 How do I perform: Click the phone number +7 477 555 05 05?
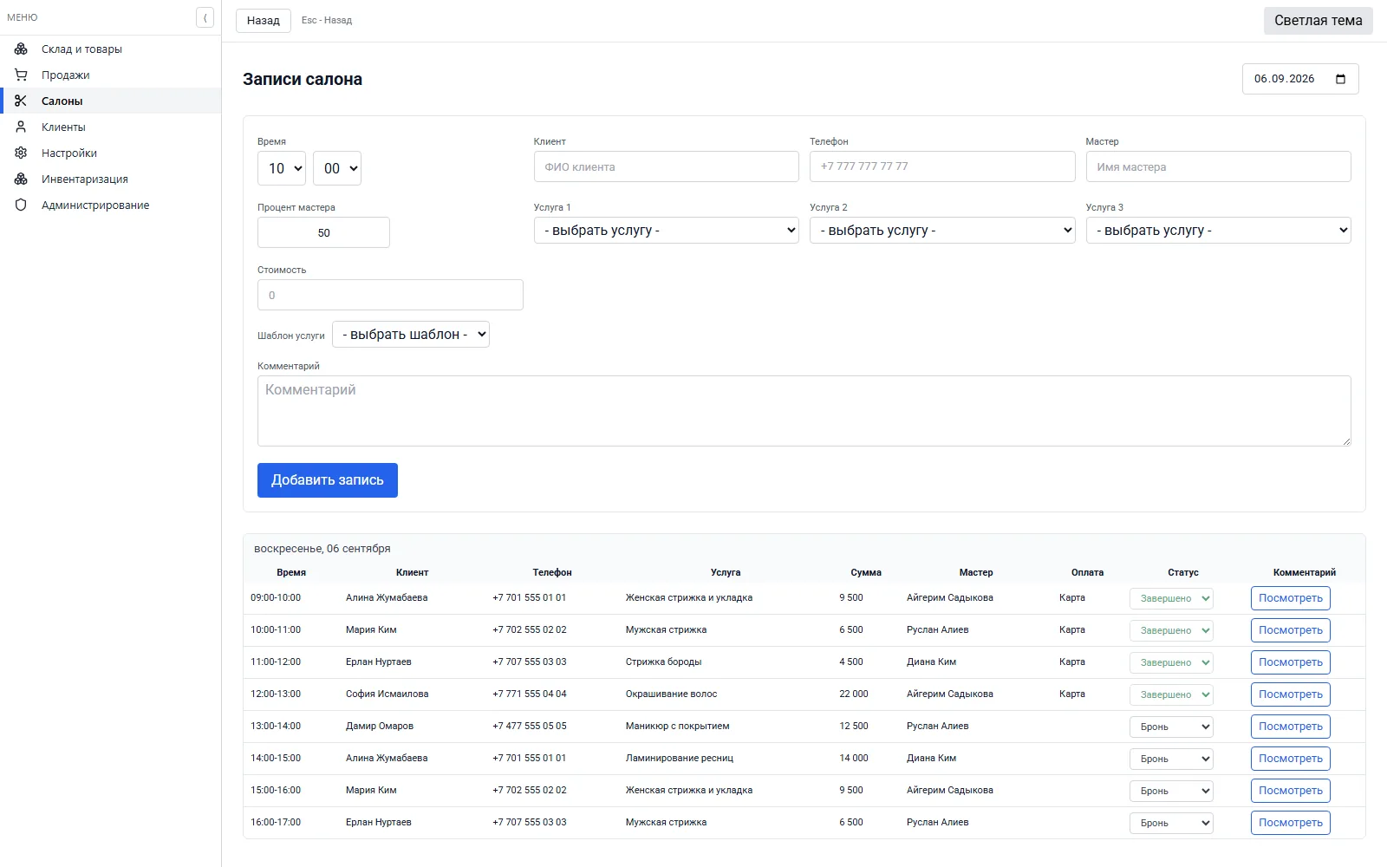(530, 726)
